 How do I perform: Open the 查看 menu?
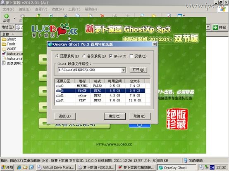(x=41, y=9)
